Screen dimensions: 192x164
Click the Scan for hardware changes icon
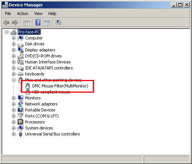point(58,23)
